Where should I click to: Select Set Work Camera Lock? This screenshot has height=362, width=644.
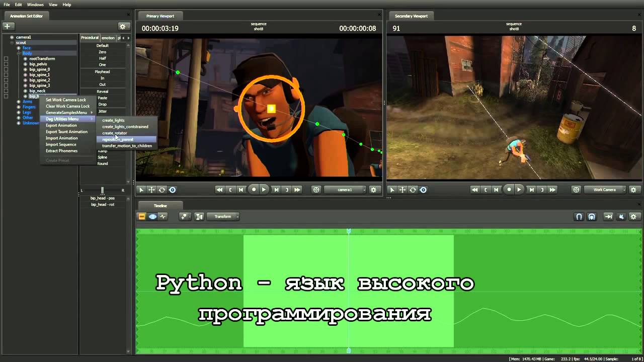(x=66, y=100)
